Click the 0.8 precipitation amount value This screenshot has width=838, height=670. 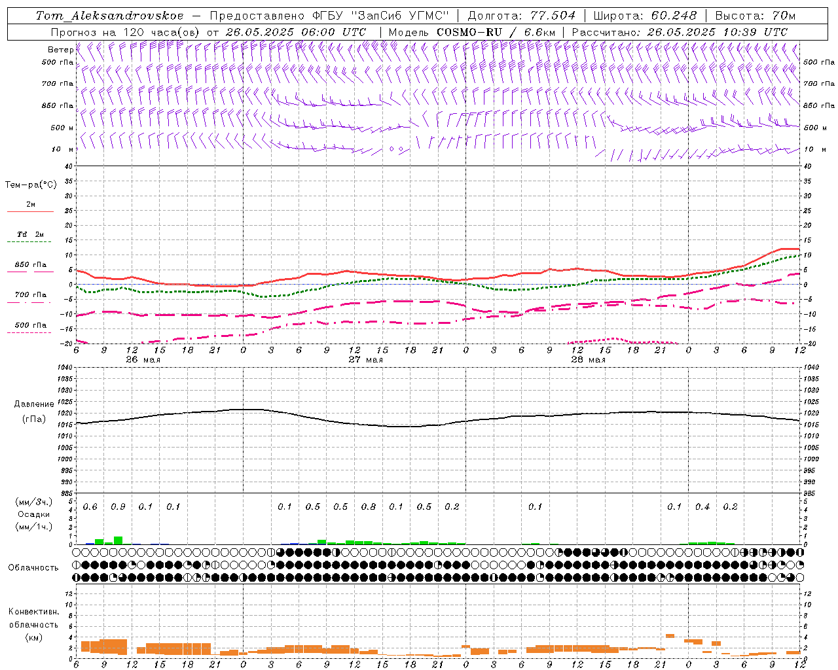[369, 507]
